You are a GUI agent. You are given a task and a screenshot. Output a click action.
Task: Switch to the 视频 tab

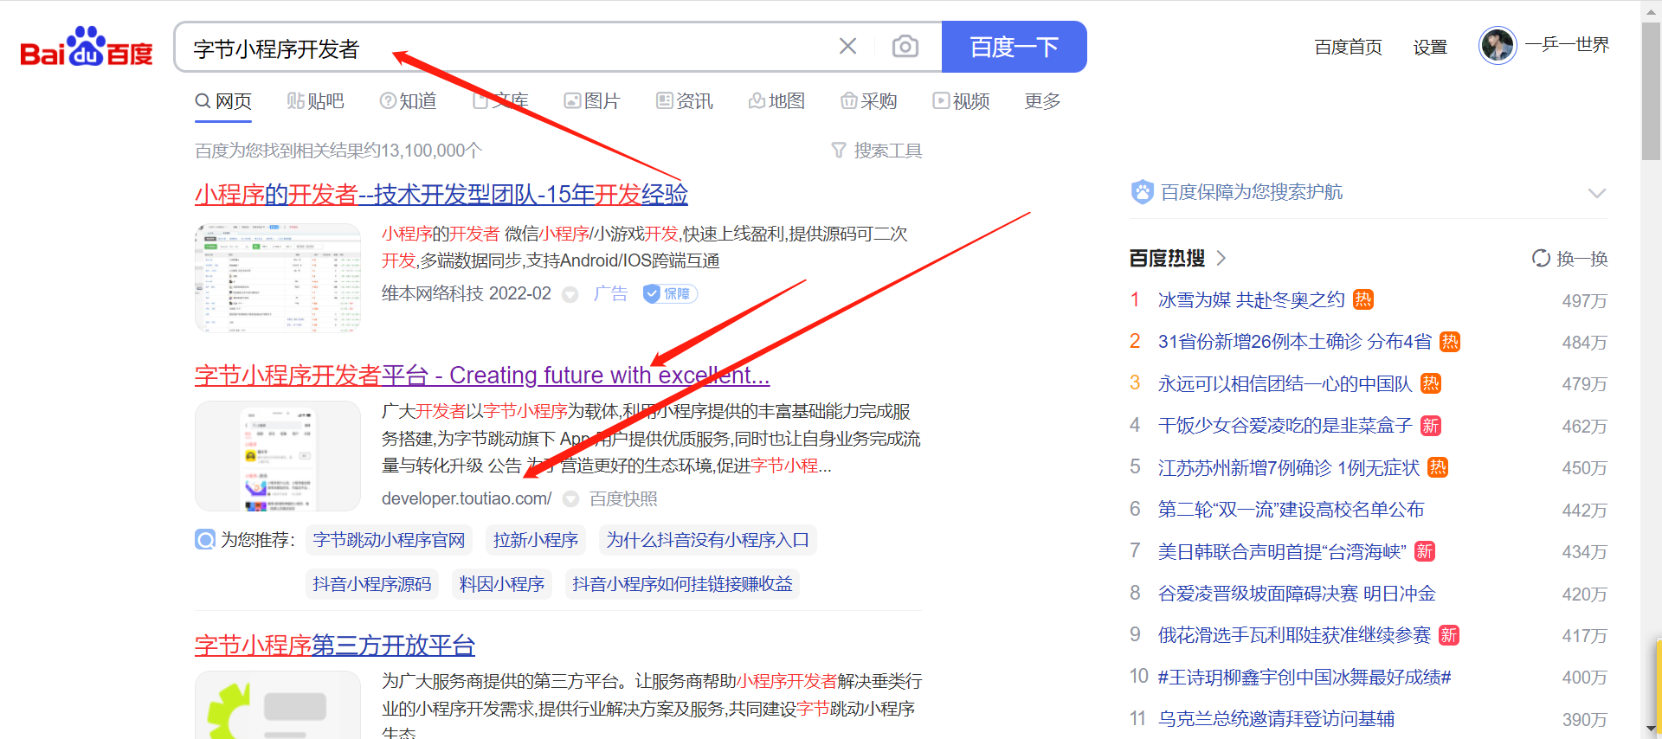[961, 101]
